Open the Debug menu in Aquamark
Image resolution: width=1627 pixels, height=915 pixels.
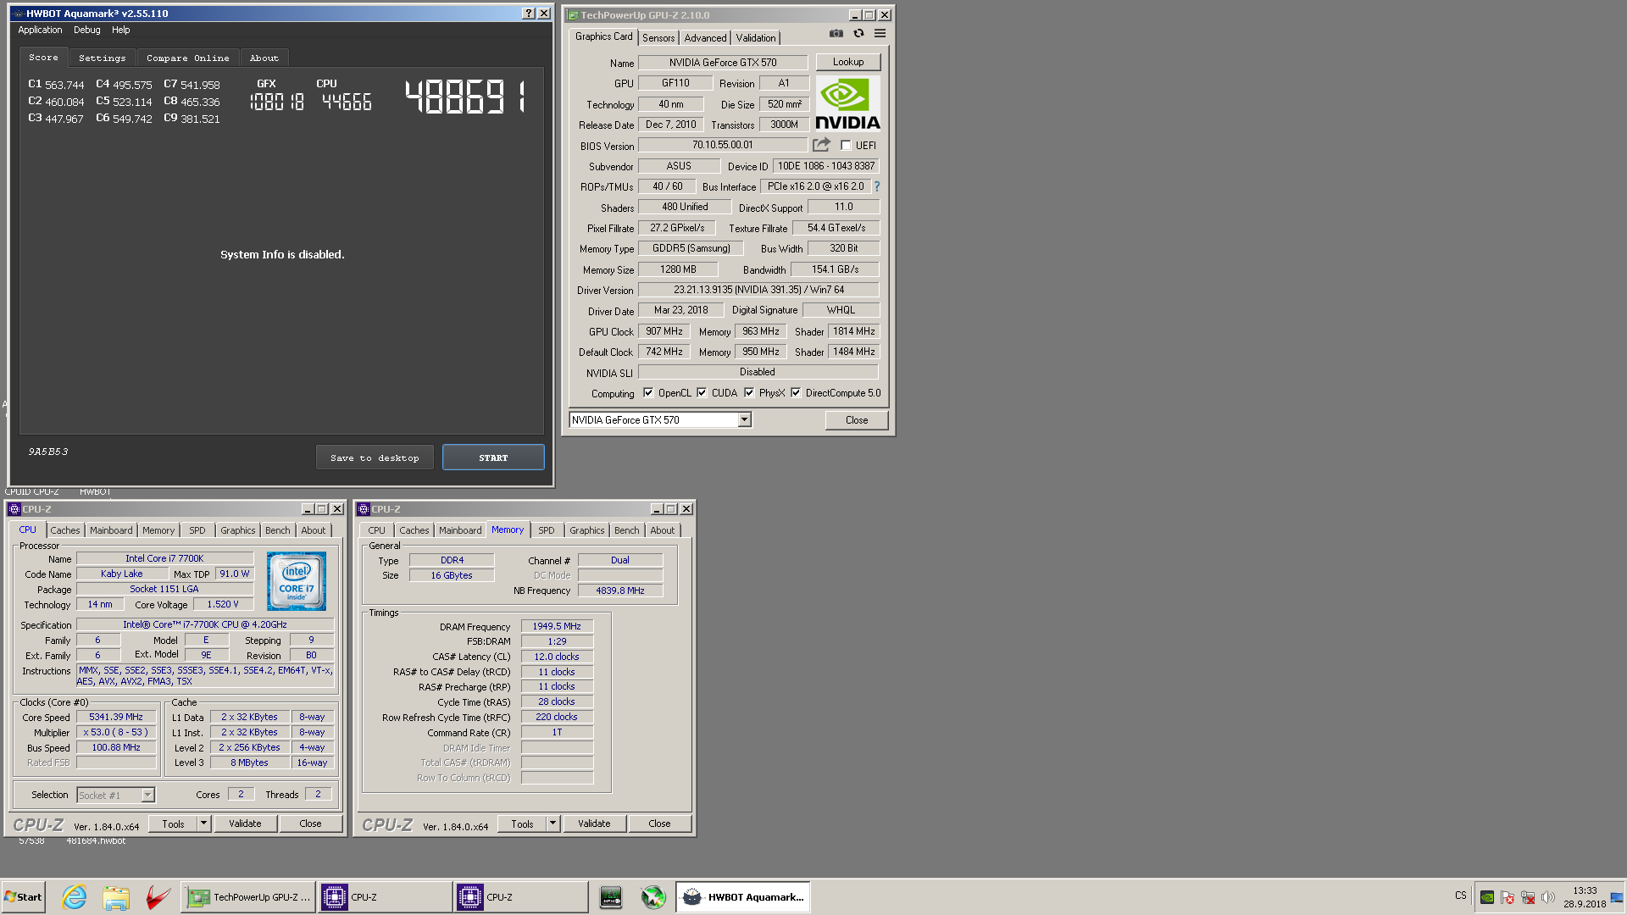pos(86,30)
